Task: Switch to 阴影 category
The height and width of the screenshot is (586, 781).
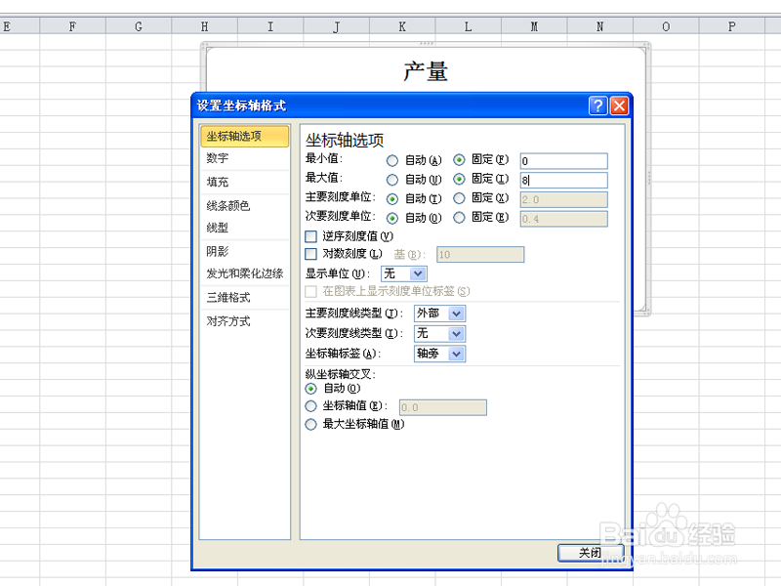Action: tap(245, 251)
